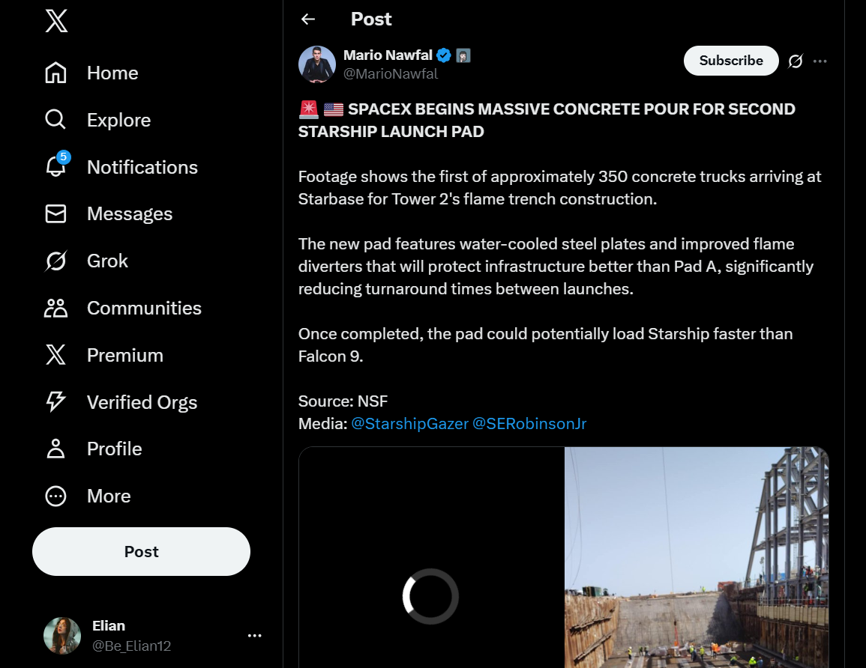Open the @SERobinsonJr mention link
The width and height of the screenshot is (866, 668).
[529, 424]
